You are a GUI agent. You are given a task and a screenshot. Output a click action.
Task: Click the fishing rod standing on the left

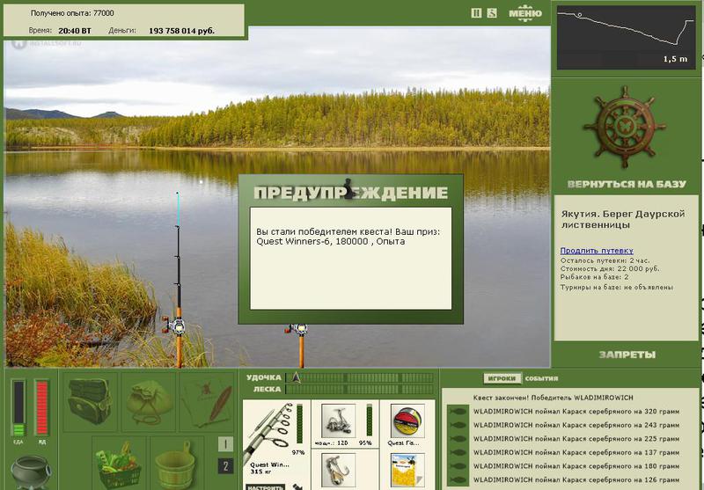[x=178, y=281]
